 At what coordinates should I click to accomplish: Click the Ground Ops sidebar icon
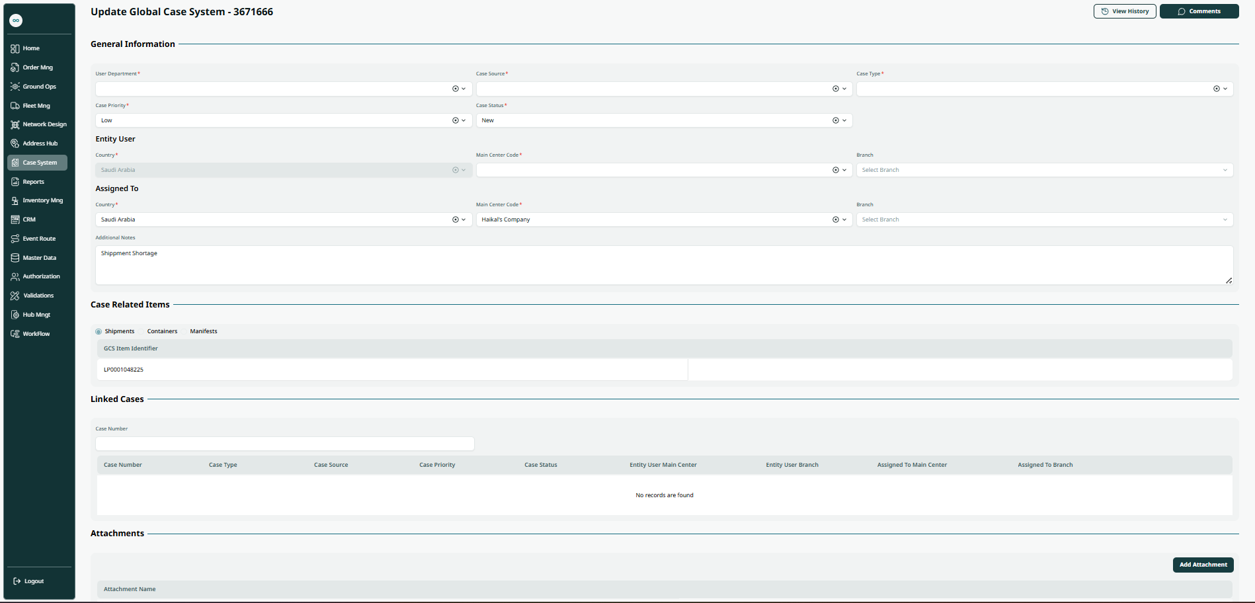(15, 87)
